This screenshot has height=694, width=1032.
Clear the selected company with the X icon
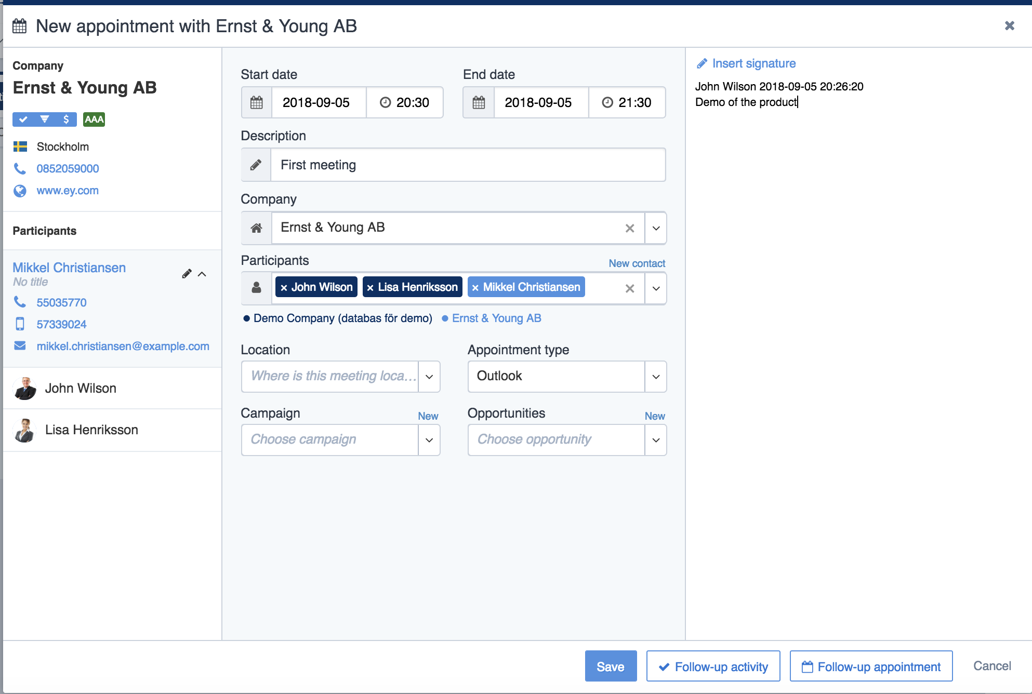630,228
